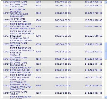Select the SETORAN TUNAI IBNU PKB row
107x99 pixels.
tap(53, 44)
